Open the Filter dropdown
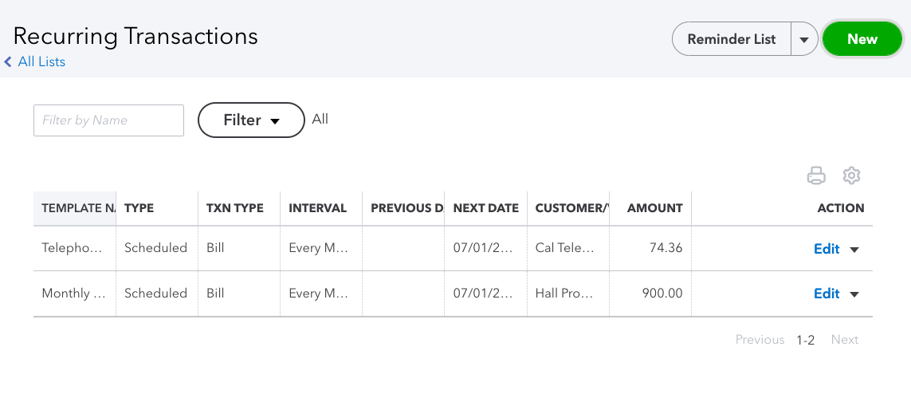911x402 pixels. click(251, 120)
